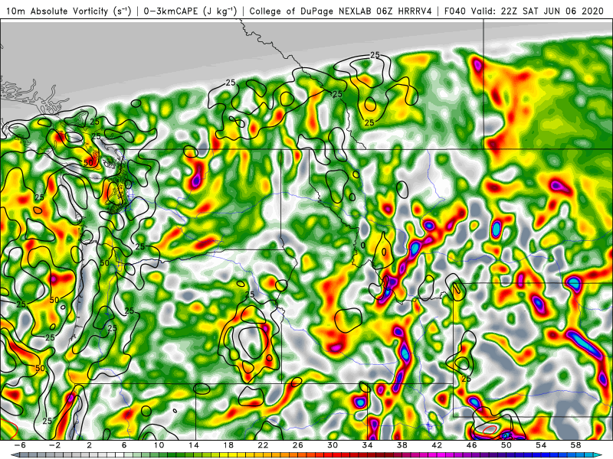Click the '-2' color bar label

54,445
